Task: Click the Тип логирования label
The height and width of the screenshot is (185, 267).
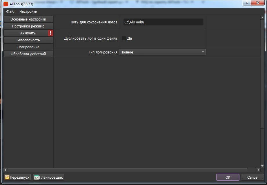Action: [x=103, y=52]
